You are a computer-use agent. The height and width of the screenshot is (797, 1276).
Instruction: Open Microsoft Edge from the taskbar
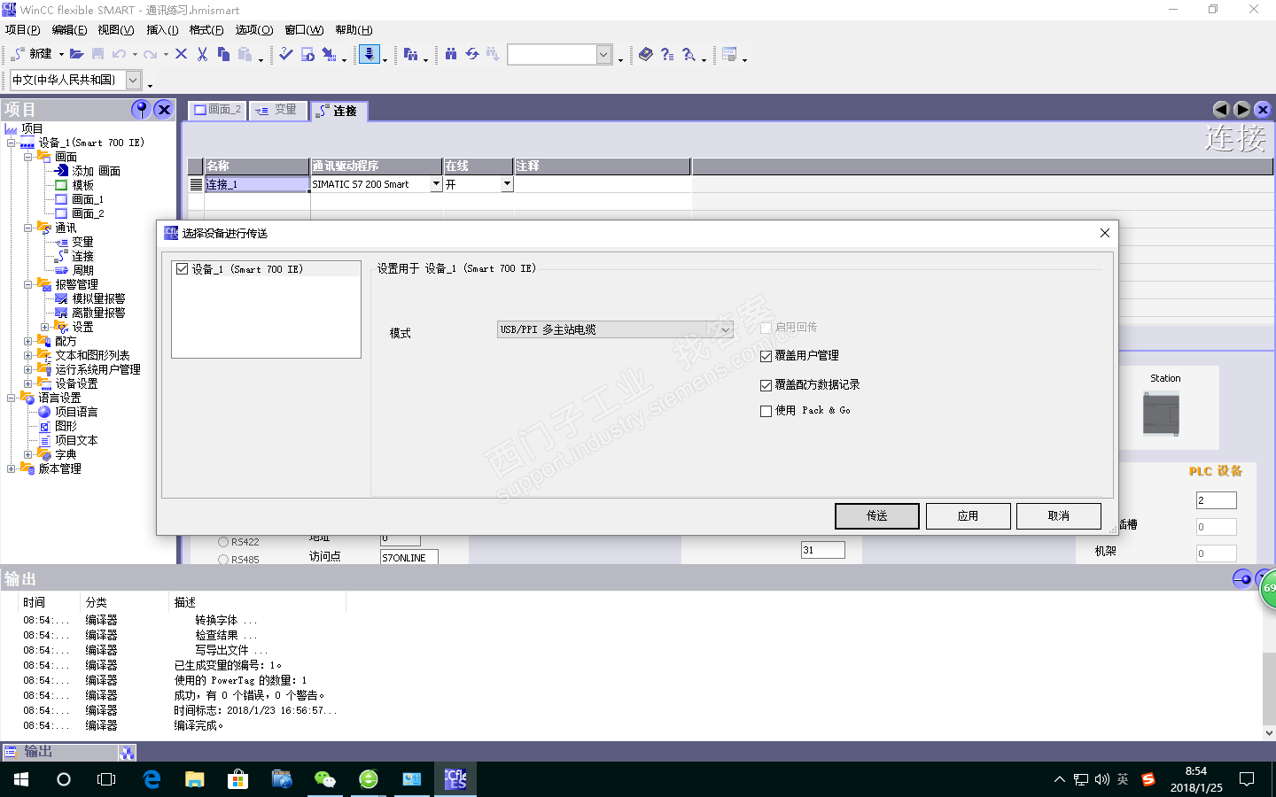(152, 779)
